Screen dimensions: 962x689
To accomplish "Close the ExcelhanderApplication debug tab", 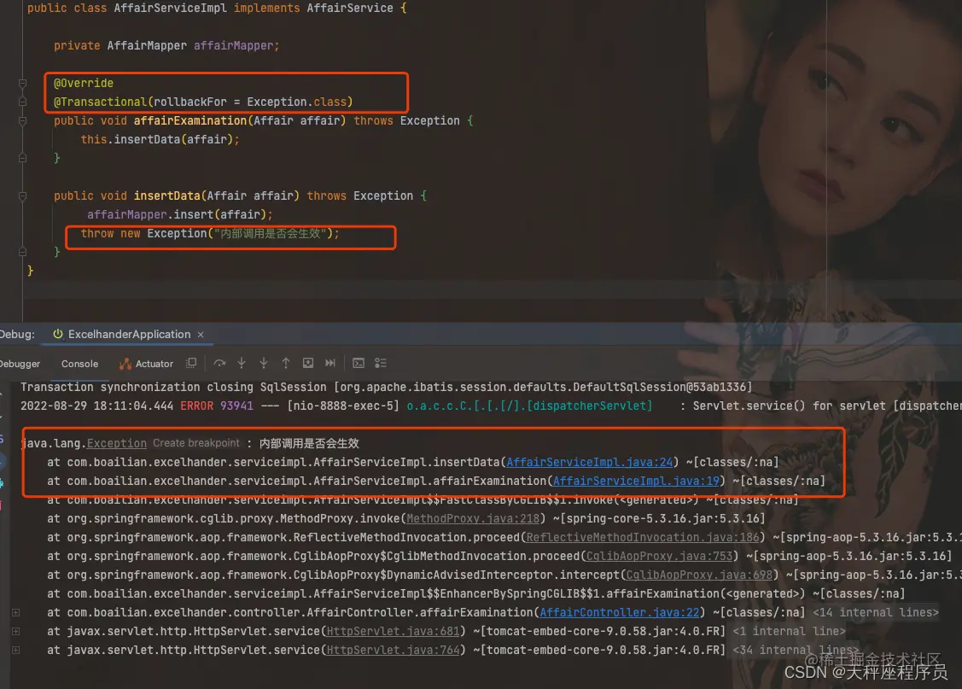I will point(201,335).
